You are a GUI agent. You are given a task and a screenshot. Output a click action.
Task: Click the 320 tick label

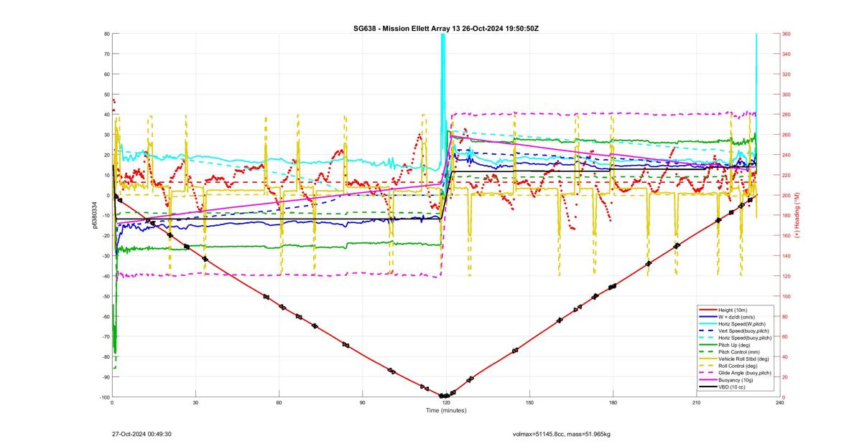point(787,74)
